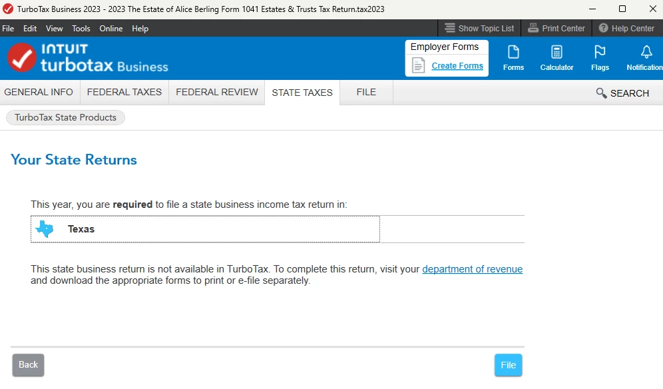Viewport: 663px width, 389px height.
Task: Click the Employer Forms document icon
Action: (x=418, y=65)
